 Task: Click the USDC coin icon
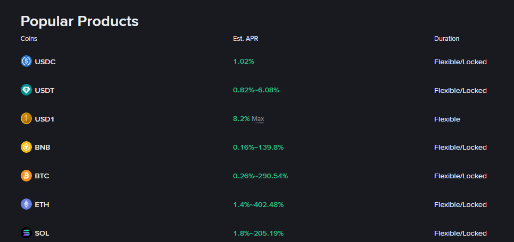pyautogui.click(x=27, y=62)
